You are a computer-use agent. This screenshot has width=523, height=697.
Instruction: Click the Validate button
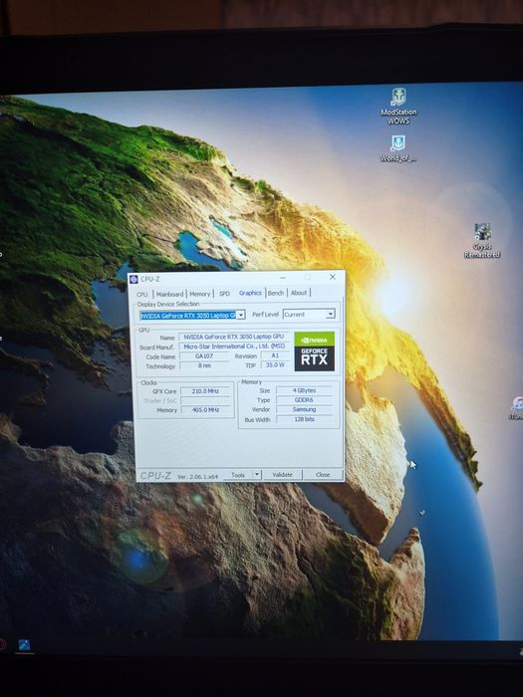[282, 474]
